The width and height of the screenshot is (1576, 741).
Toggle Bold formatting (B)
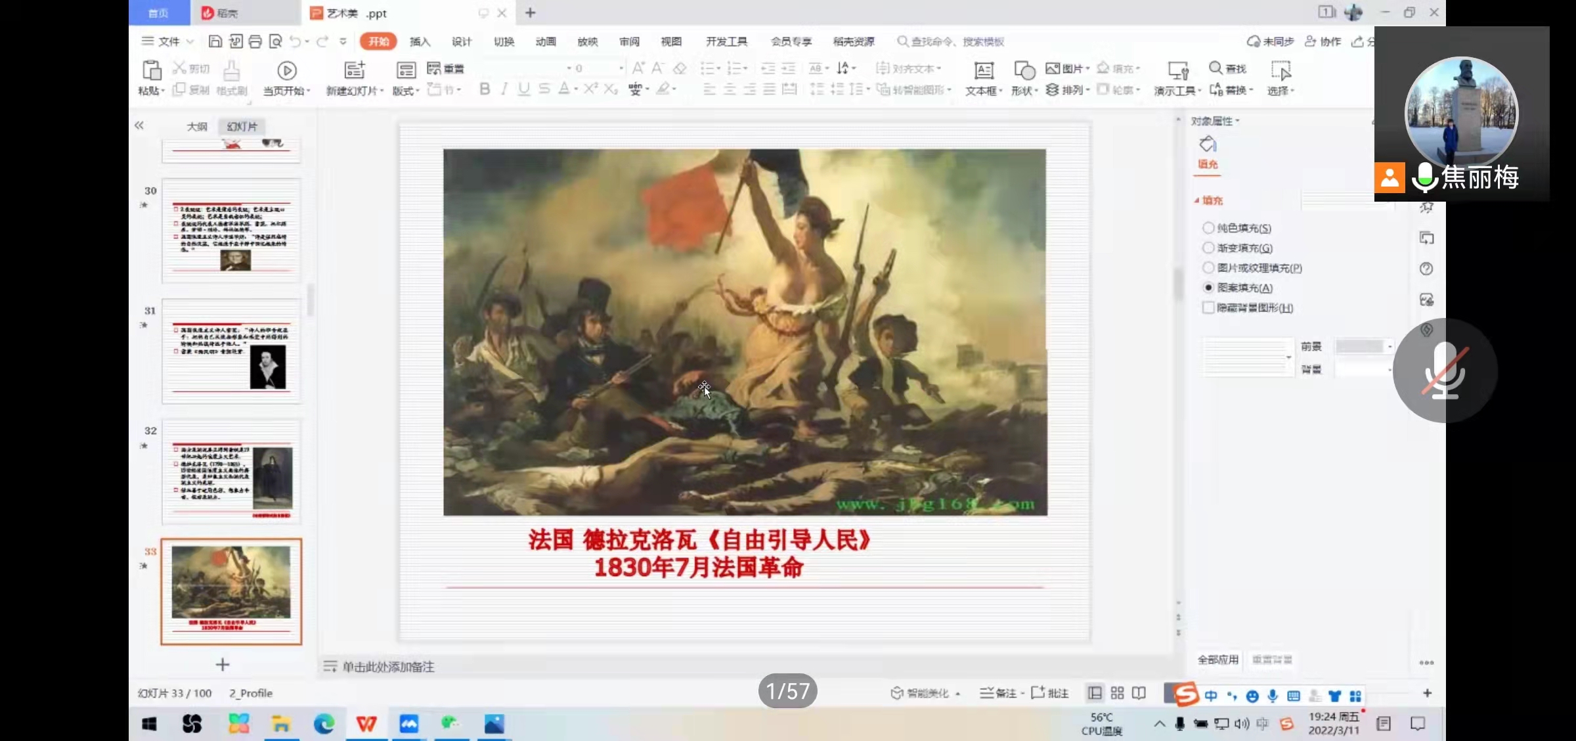[485, 89]
